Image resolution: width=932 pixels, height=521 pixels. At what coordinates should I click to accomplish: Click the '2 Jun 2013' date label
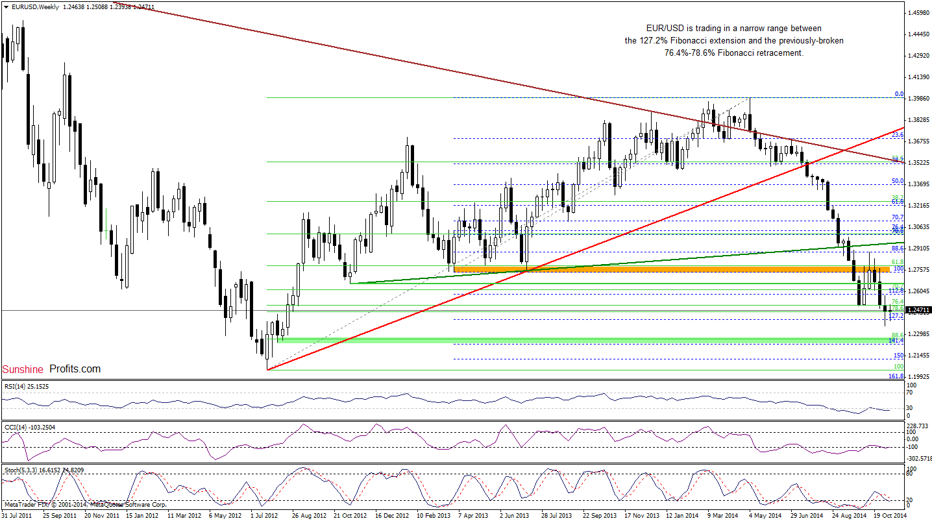(x=515, y=515)
